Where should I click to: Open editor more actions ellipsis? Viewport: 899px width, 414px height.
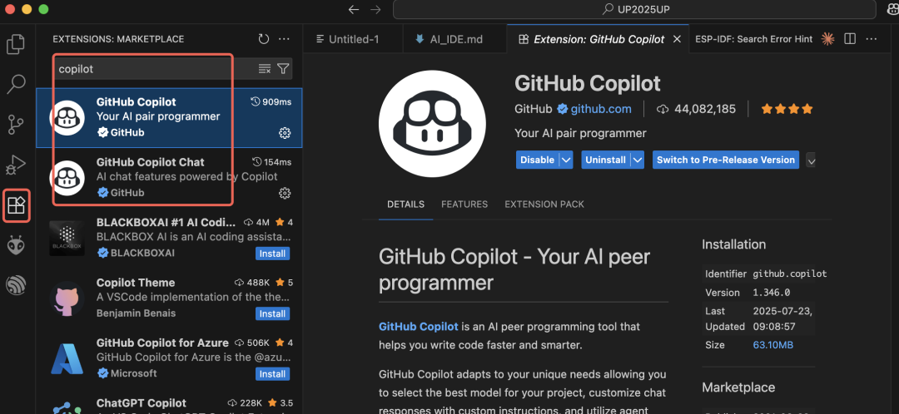click(x=872, y=38)
